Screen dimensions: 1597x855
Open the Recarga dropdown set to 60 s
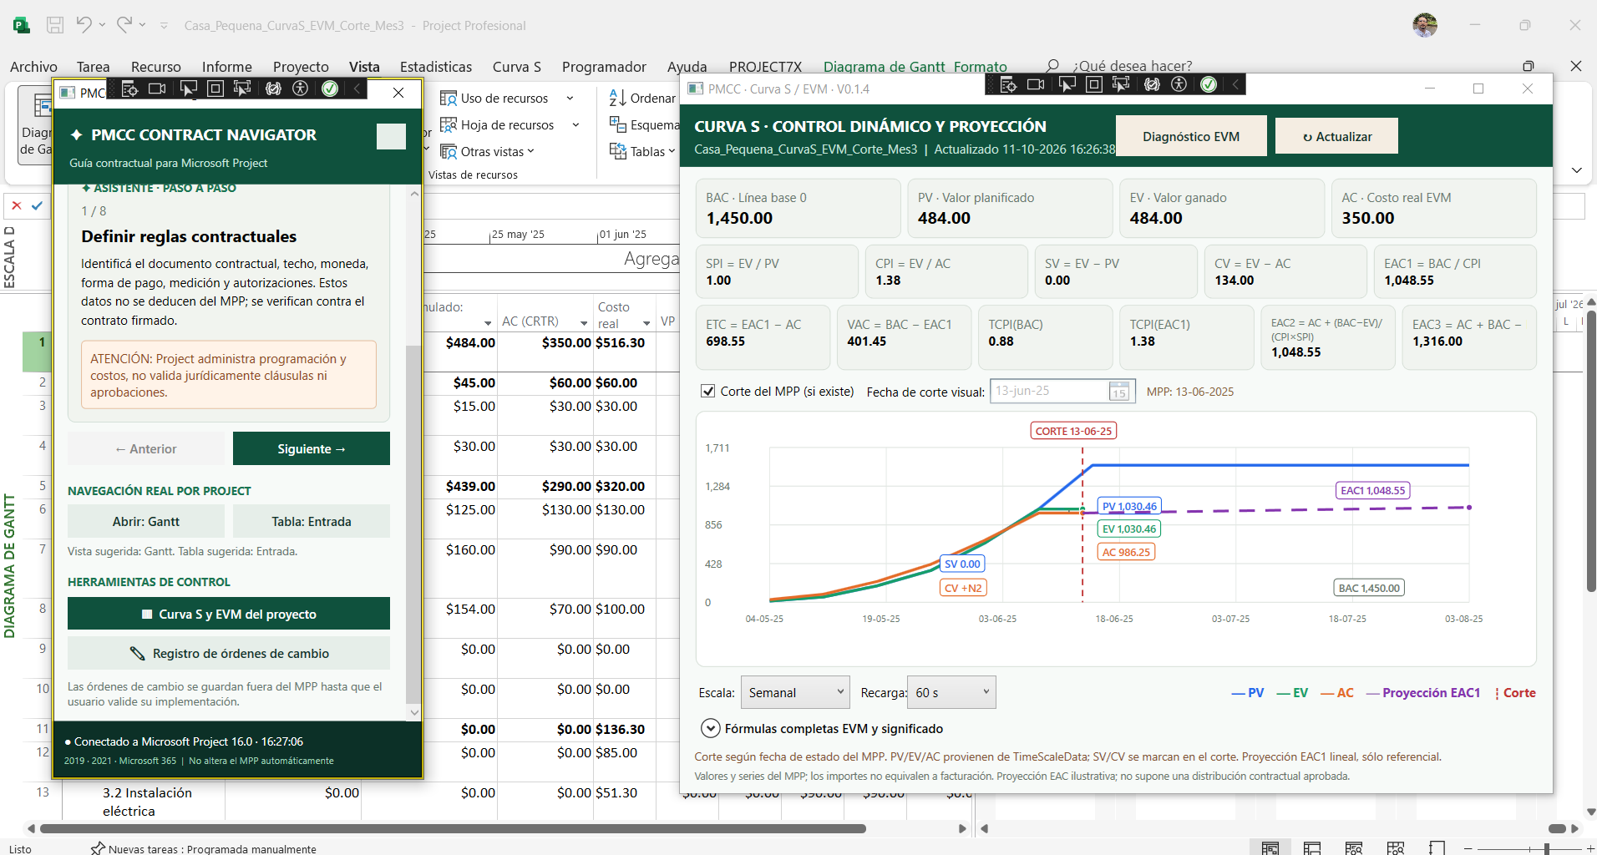point(951,692)
